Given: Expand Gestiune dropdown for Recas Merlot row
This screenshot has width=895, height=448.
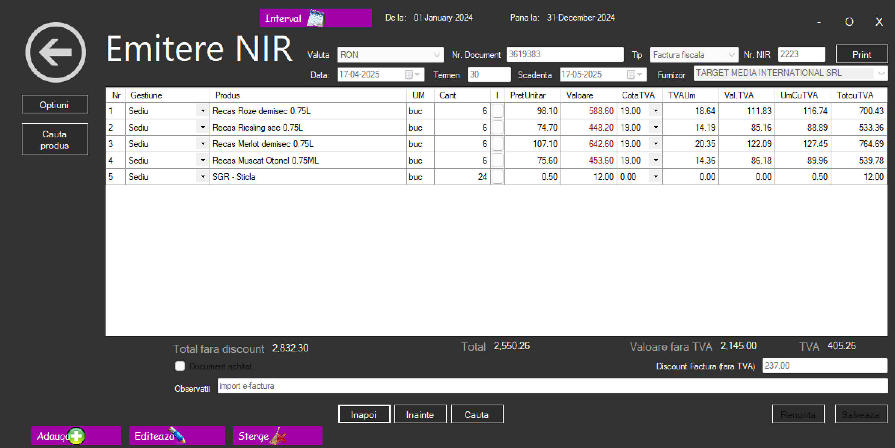Looking at the screenshot, I should pos(203,144).
